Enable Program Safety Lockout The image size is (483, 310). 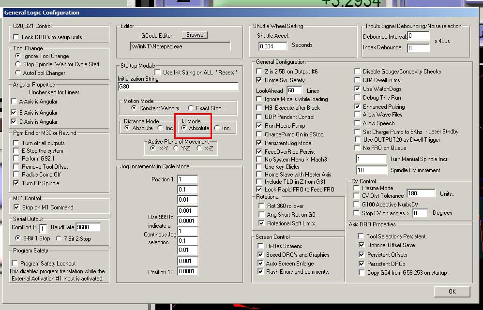click(15, 264)
